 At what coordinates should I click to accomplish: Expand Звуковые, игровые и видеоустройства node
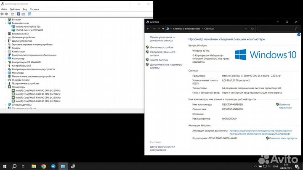click(x=5, y=45)
